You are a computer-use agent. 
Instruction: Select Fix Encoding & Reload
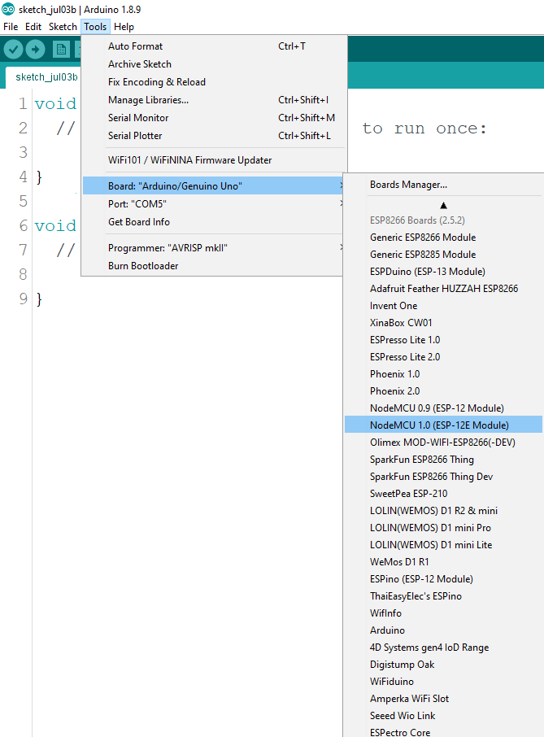(x=214, y=82)
